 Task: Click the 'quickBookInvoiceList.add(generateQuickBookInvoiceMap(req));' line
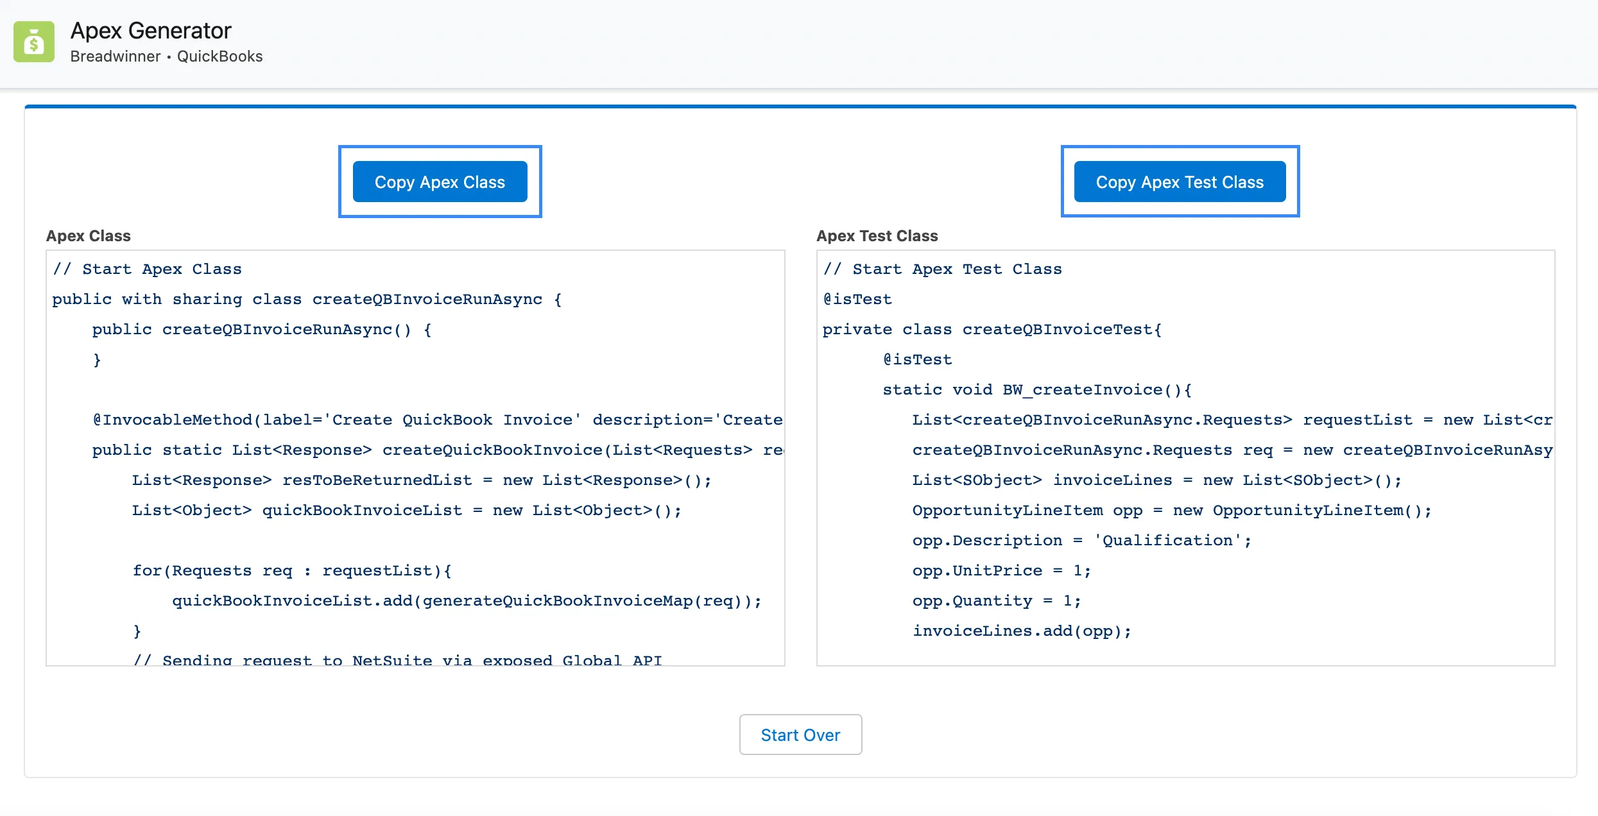(467, 600)
